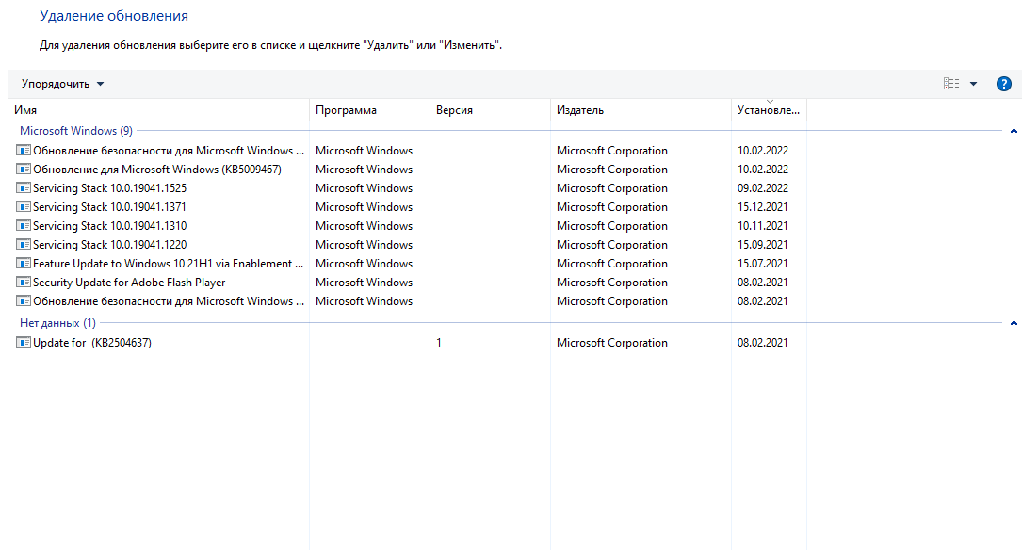Open the view options dropdown arrow
This screenshot has width=1022, height=550.
point(973,84)
